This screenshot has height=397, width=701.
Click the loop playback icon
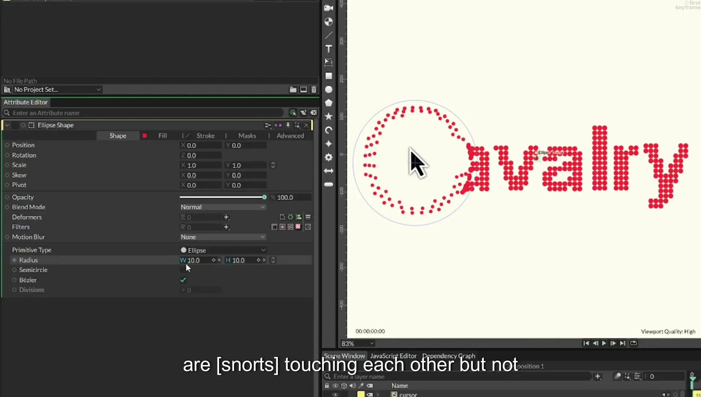click(x=633, y=343)
